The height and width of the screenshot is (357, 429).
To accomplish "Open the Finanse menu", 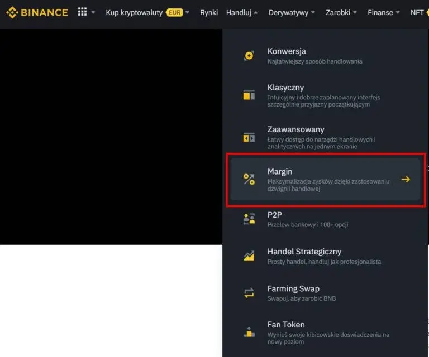I will 380,13.
